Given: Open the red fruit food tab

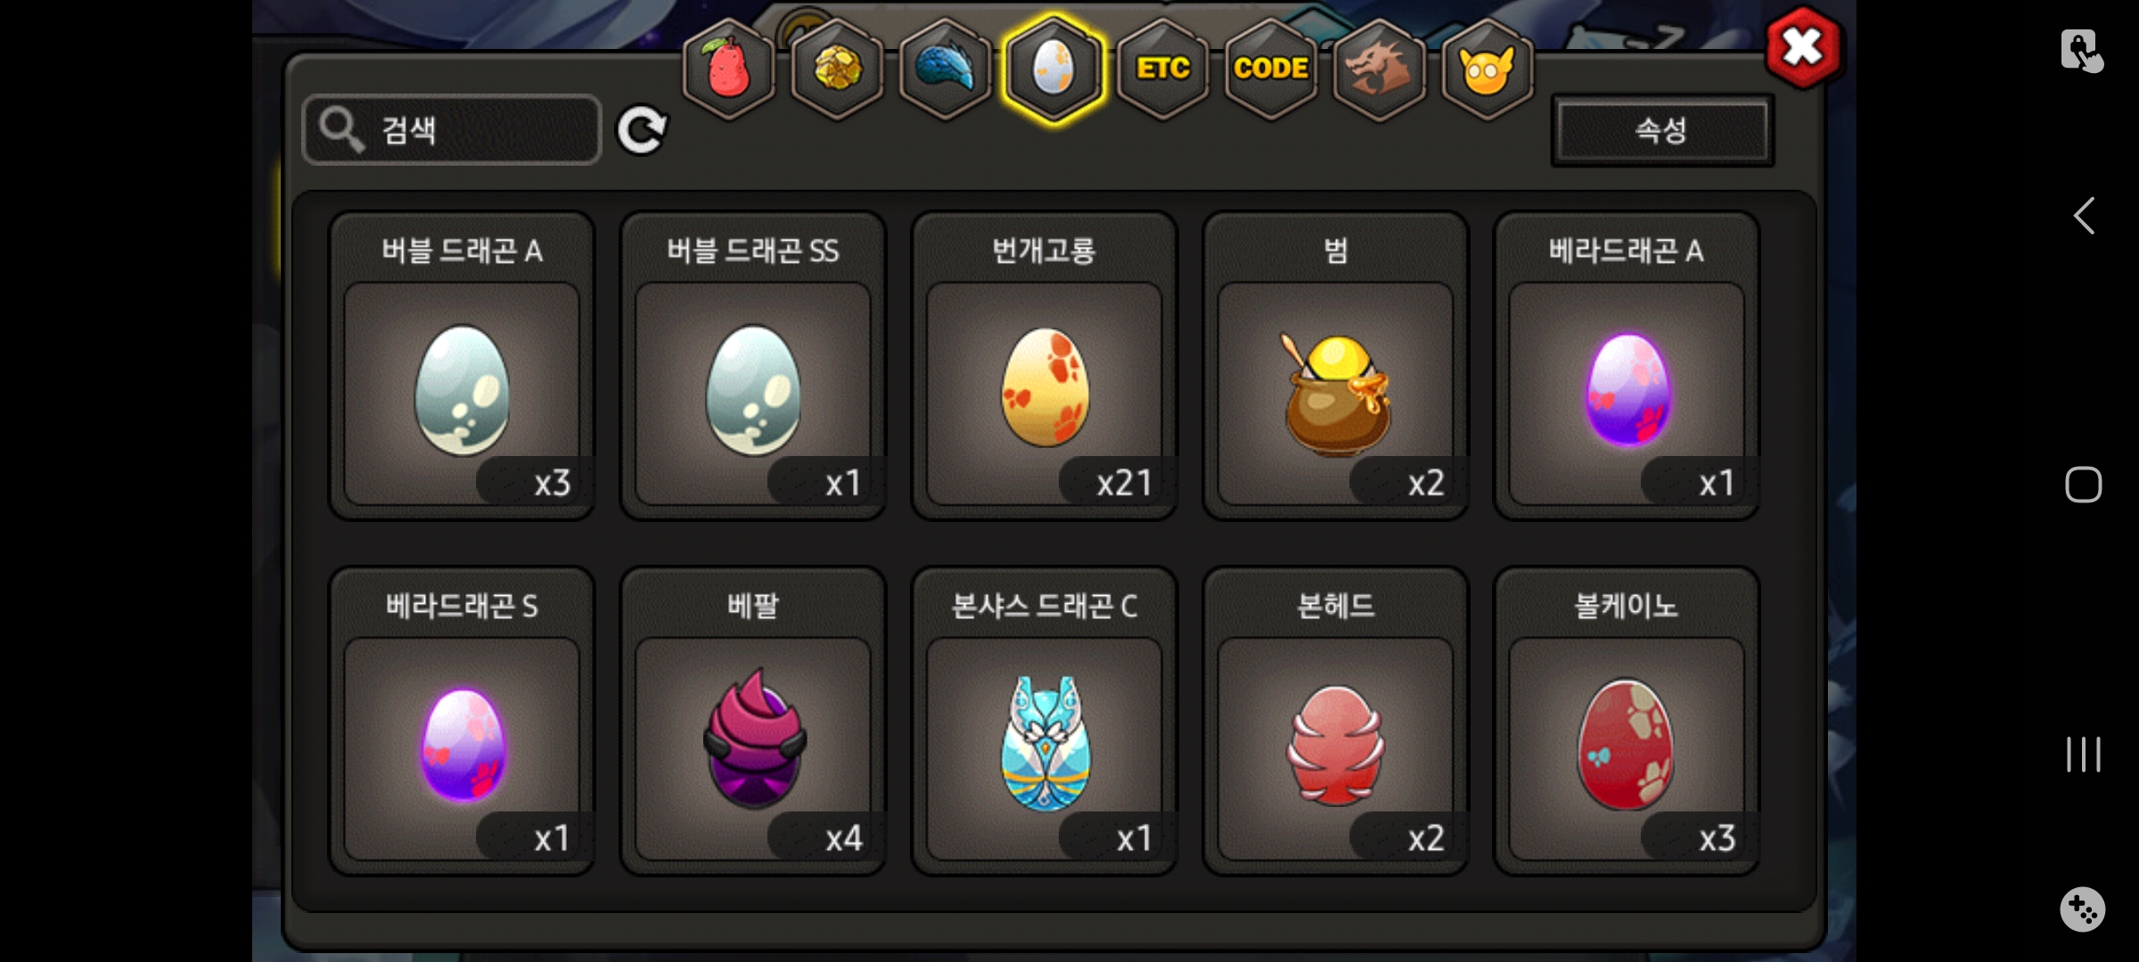Looking at the screenshot, I should pos(728,69).
